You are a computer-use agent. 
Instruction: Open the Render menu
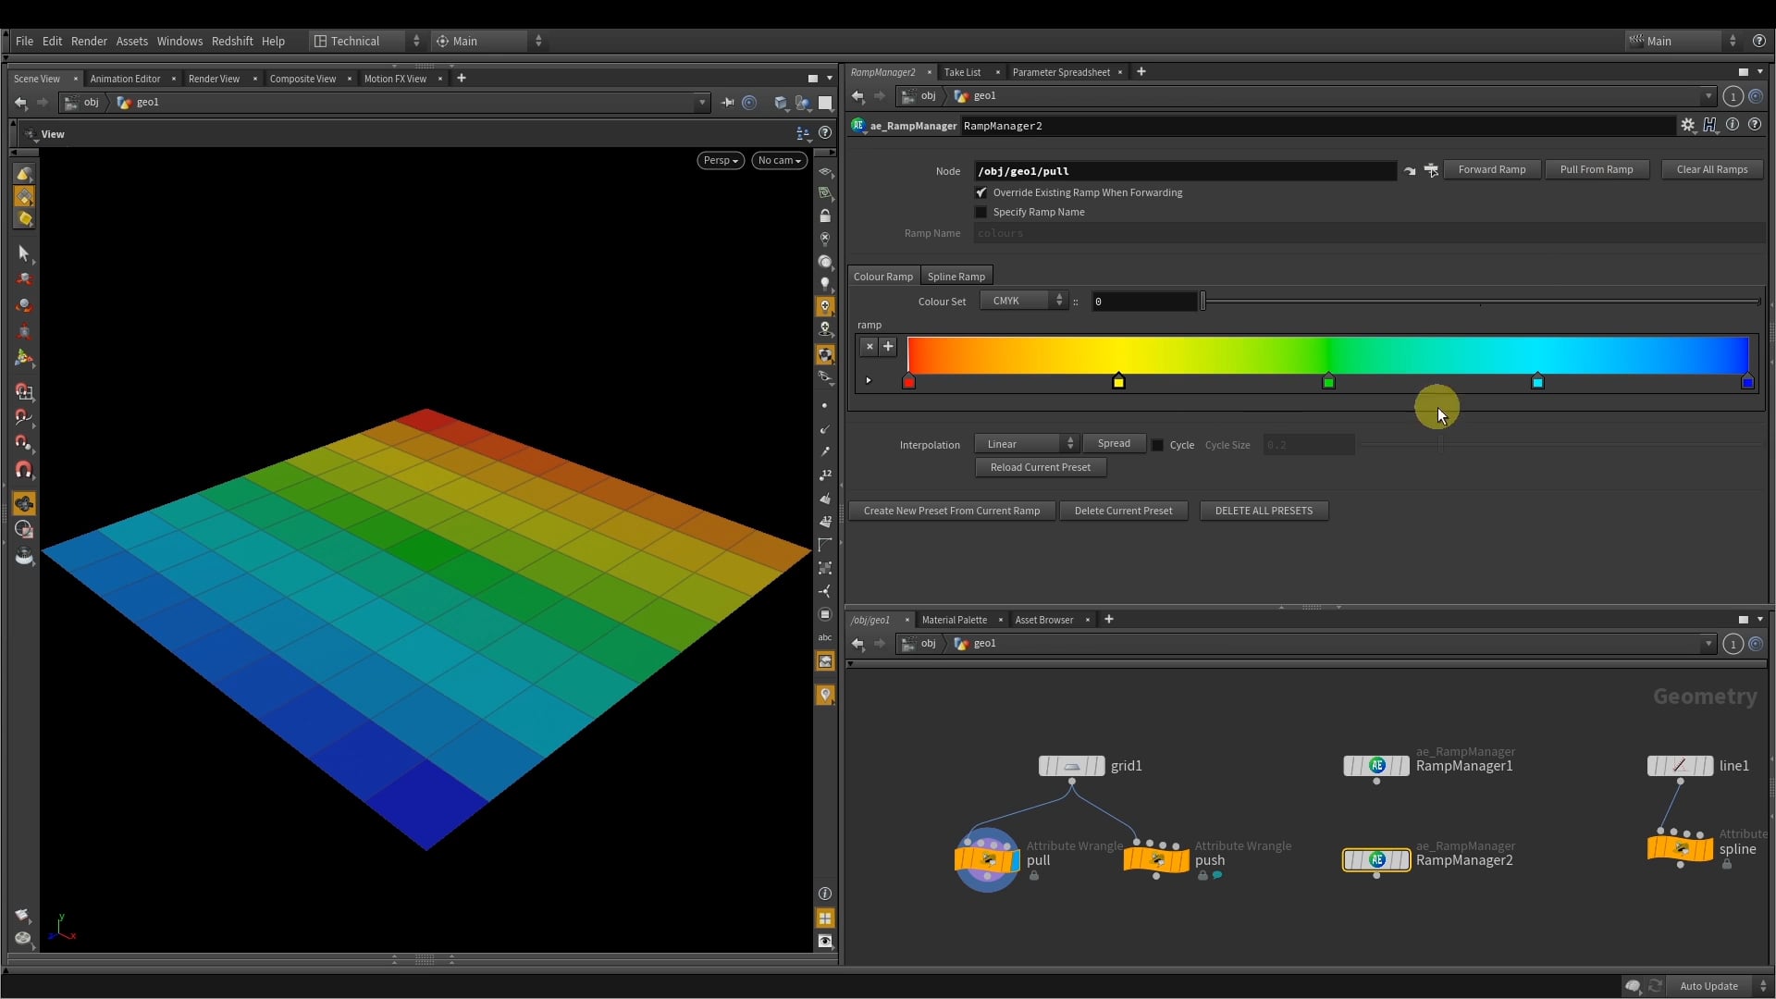tap(89, 41)
